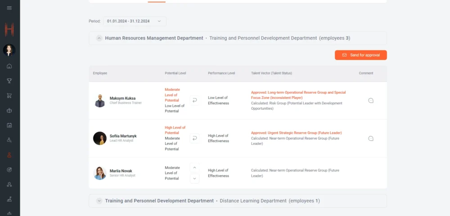Open comment for Sofiia Martunyk
The height and width of the screenshot is (216, 450).
(371, 138)
